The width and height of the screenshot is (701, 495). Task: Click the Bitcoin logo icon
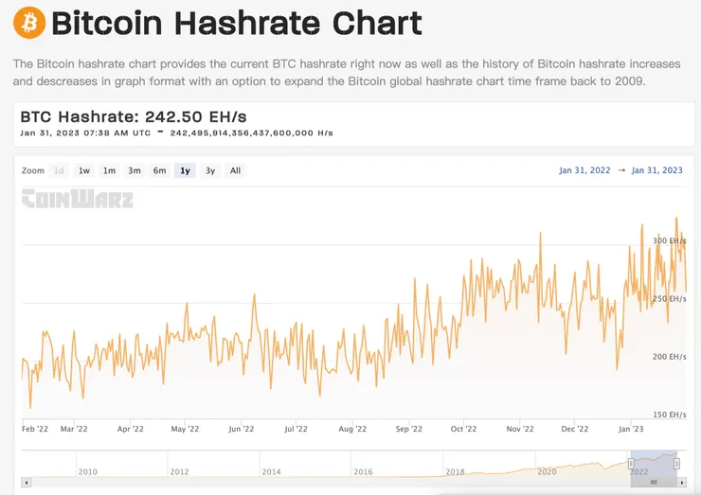29,23
